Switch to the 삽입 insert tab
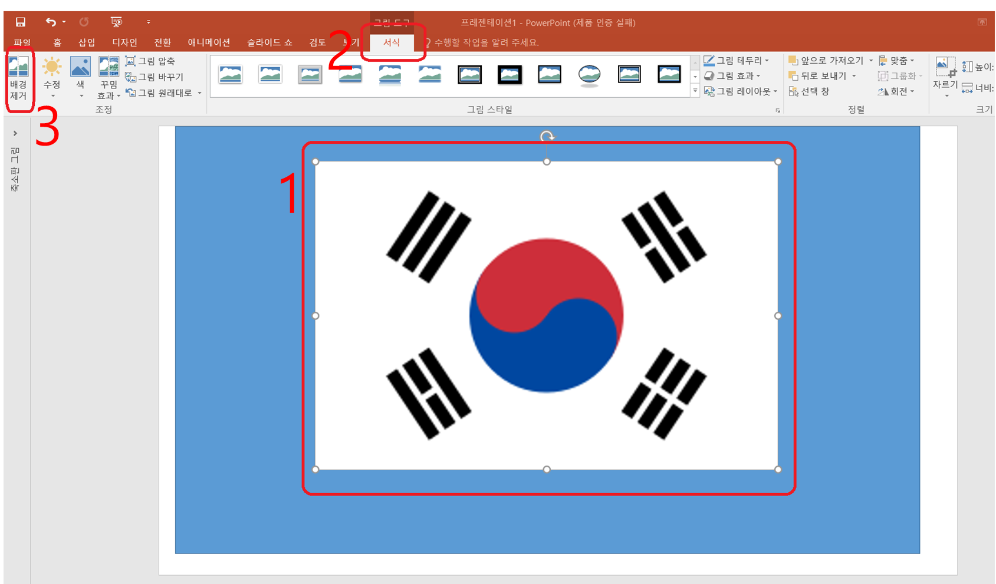996x584 pixels. click(x=87, y=42)
